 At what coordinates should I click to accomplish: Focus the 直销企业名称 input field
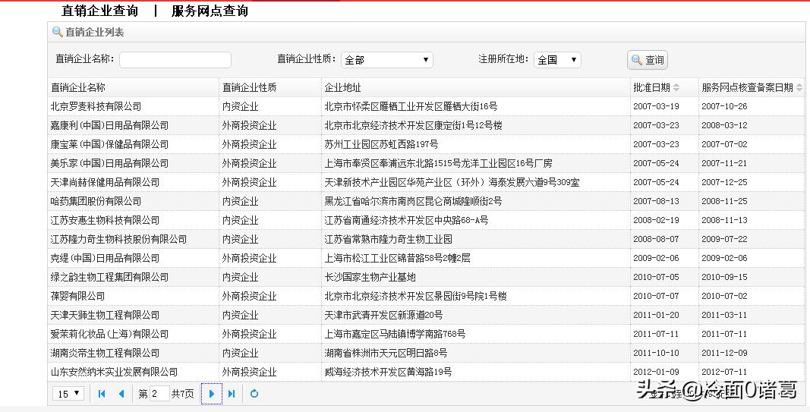coord(175,60)
